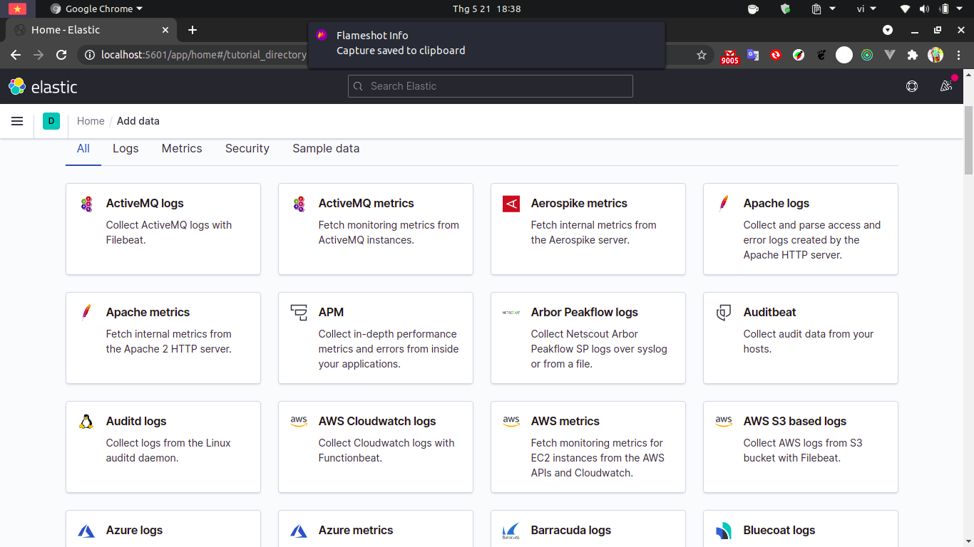Image resolution: width=974 pixels, height=547 pixels.
Task: Click the Auditd logs penguin icon
Action: (86, 422)
